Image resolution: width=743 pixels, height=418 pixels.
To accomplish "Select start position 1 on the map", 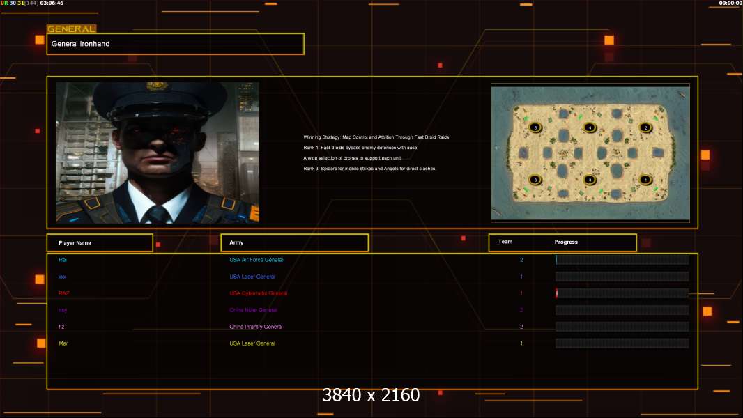I will [x=645, y=180].
